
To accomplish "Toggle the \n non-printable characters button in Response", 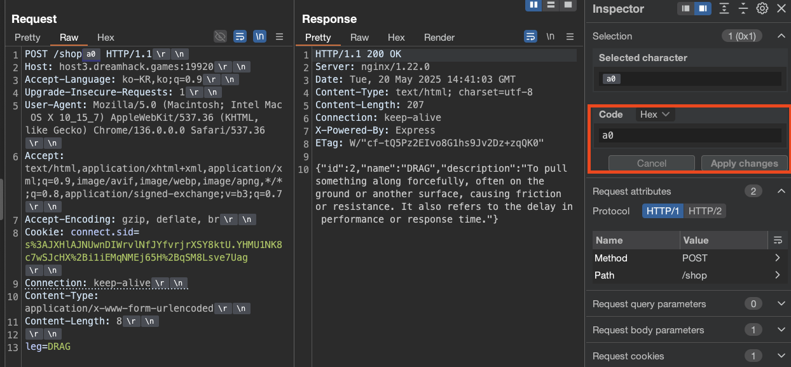I will point(550,37).
